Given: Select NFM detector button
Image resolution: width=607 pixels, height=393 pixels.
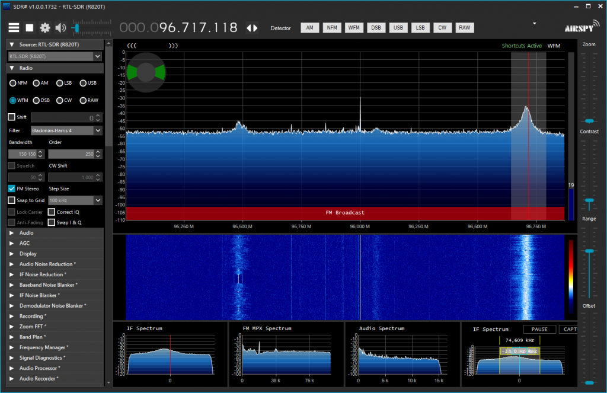Looking at the screenshot, I should click(332, 27).
